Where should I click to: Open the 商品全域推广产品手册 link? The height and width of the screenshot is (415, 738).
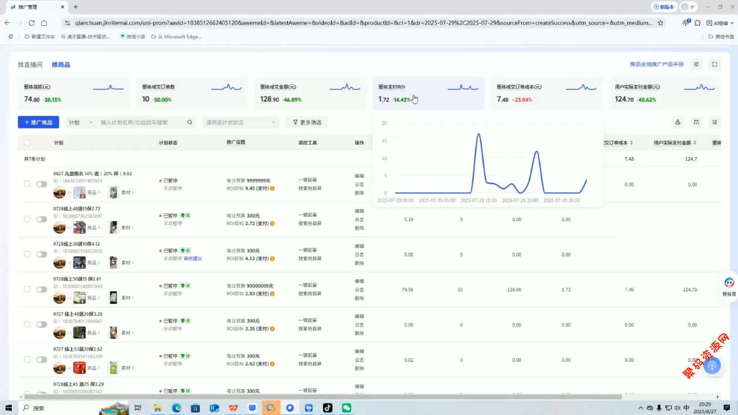[657, 64]
